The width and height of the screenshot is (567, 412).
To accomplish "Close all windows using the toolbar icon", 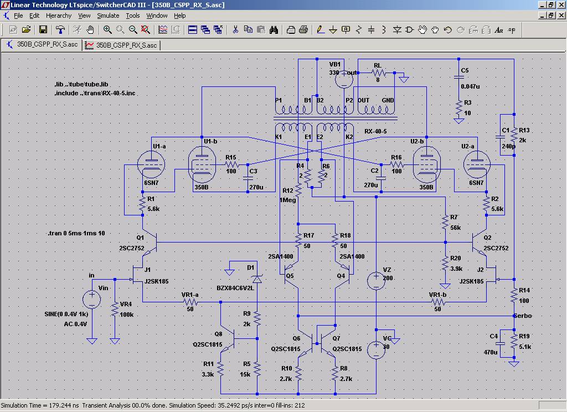I will pos(218,30).
